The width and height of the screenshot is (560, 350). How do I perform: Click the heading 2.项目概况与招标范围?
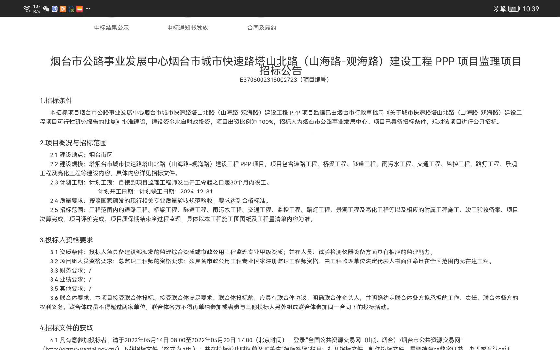click(73, 143)
